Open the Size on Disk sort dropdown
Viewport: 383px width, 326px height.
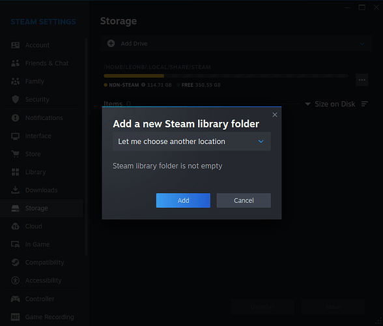(330, 104)
